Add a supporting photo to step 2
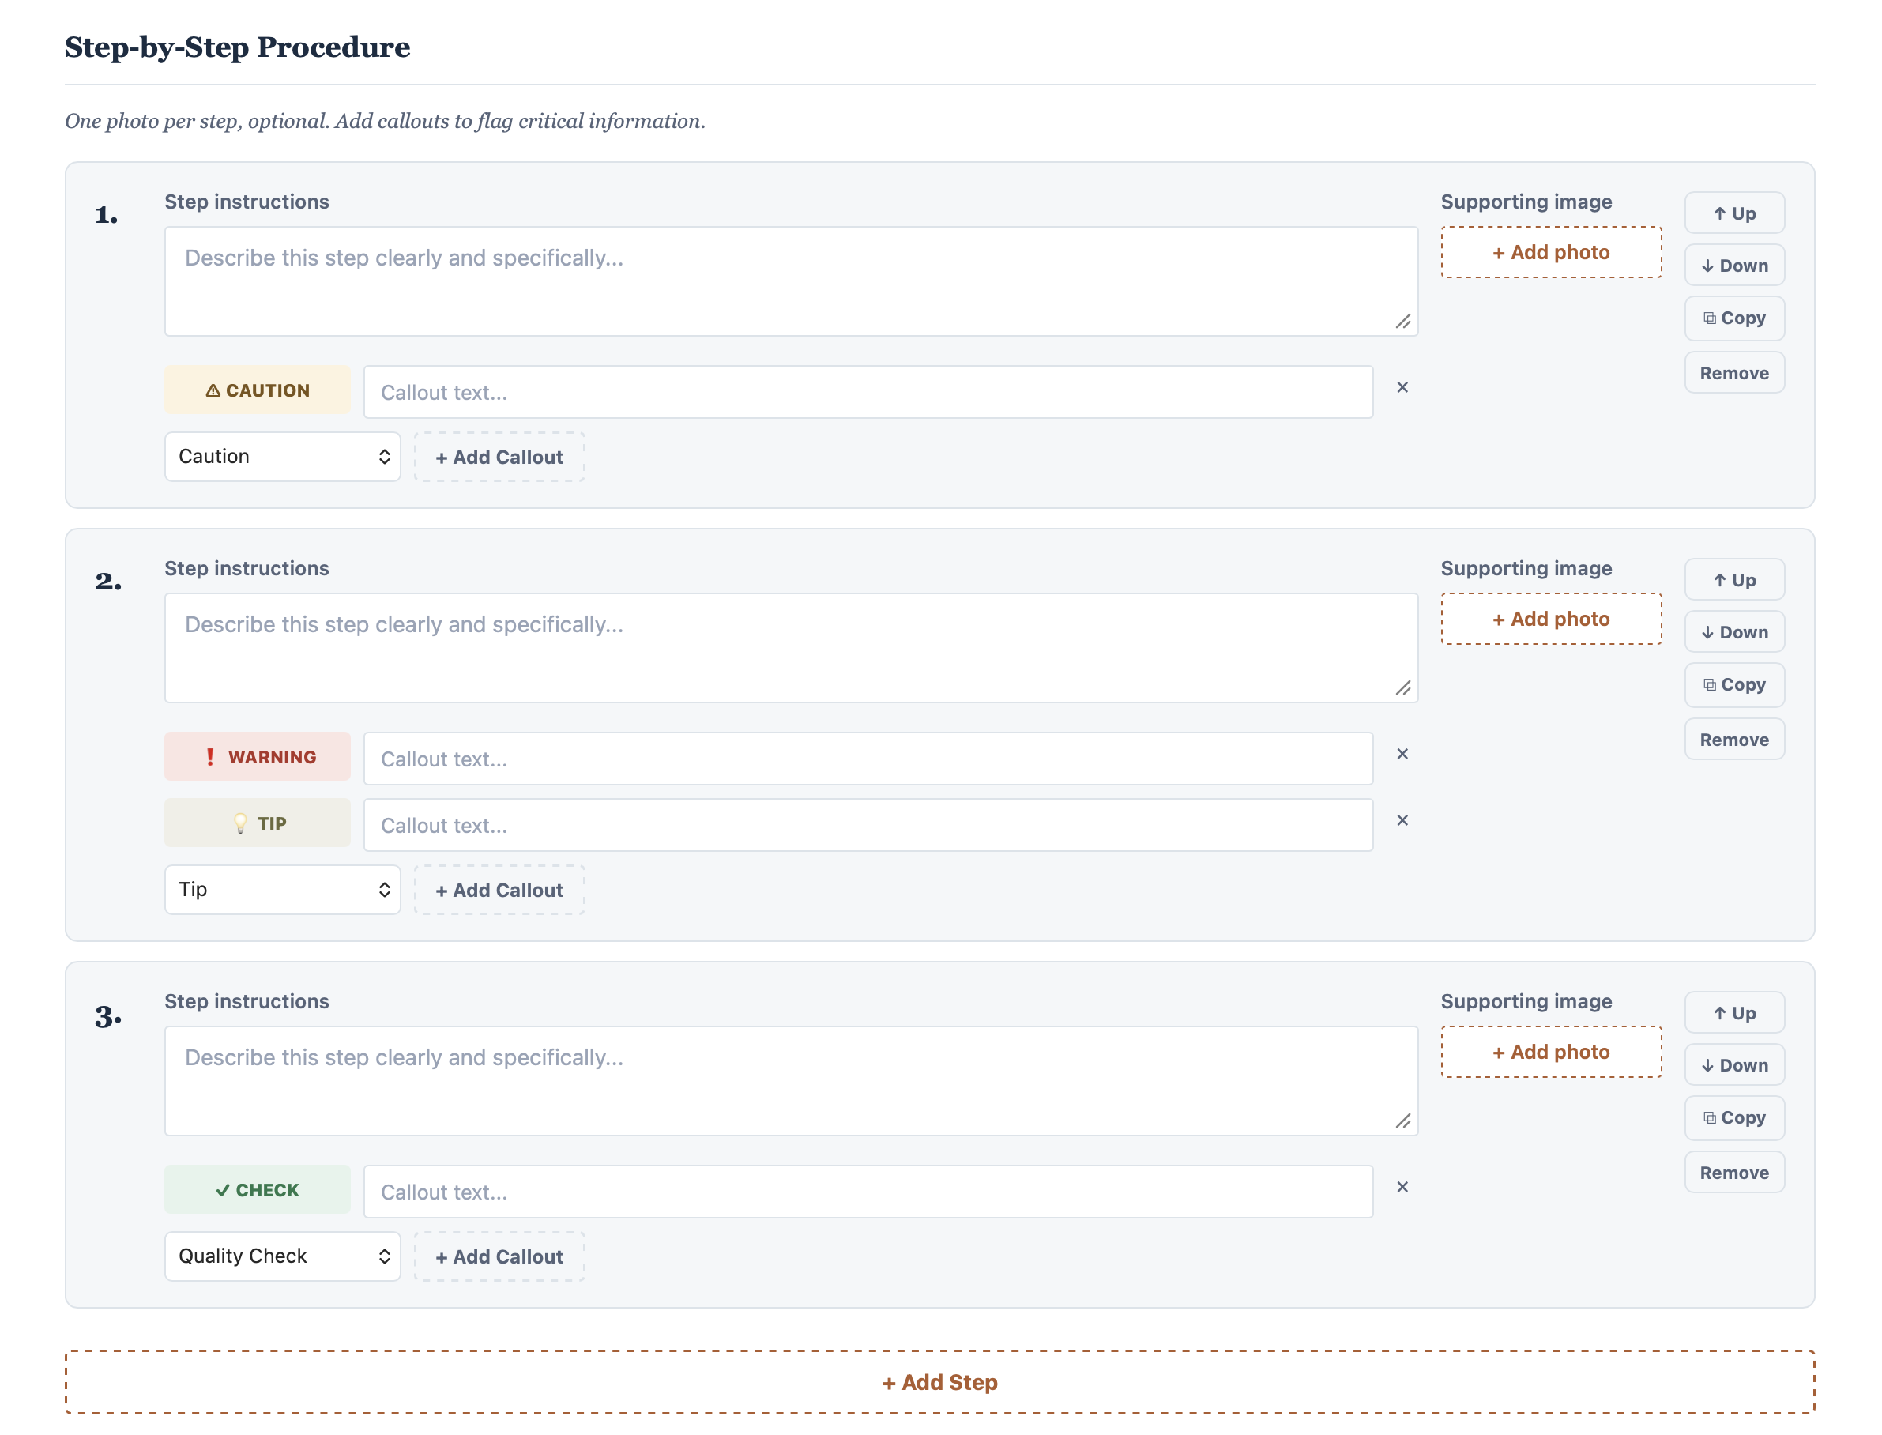 point(1551,619)
